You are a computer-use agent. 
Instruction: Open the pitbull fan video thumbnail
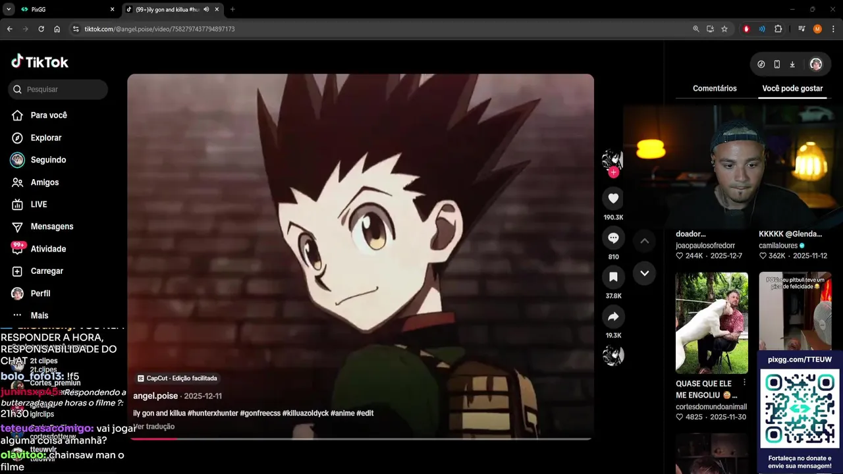[795, 311]
